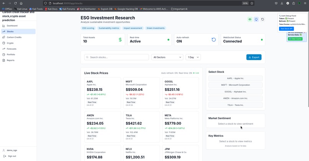Select Stocks in the sidebar
Viewport: 309px width, 161px height.
pyautogui.click(x=18, y=31)
